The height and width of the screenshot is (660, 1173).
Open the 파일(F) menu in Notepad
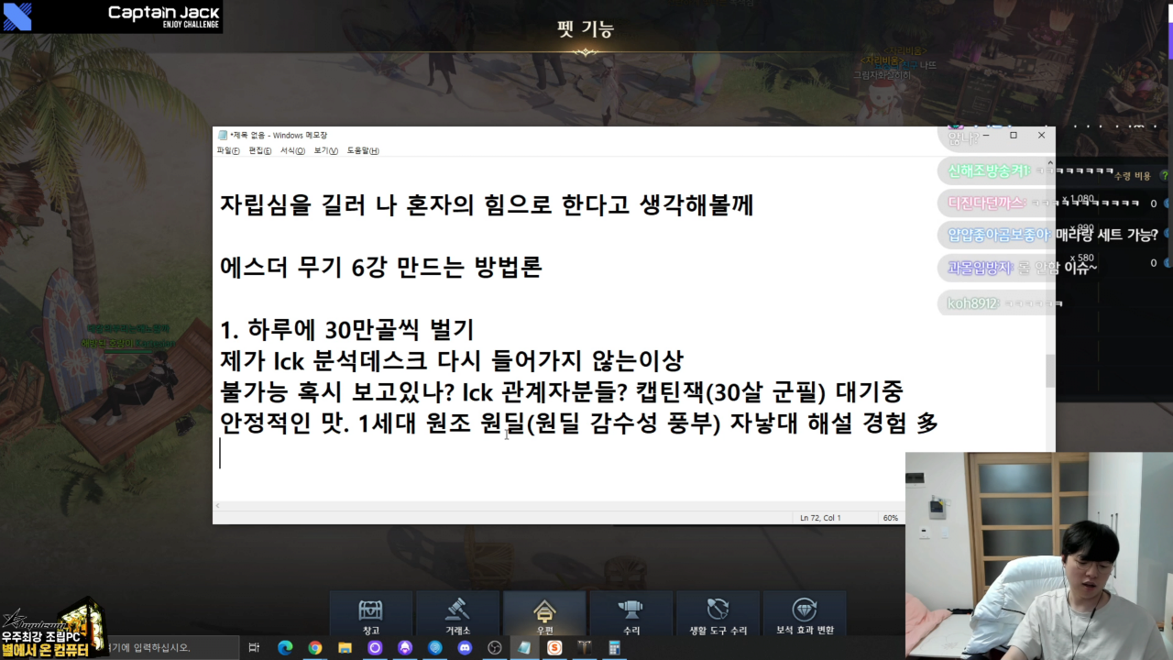tap(228, 150)
